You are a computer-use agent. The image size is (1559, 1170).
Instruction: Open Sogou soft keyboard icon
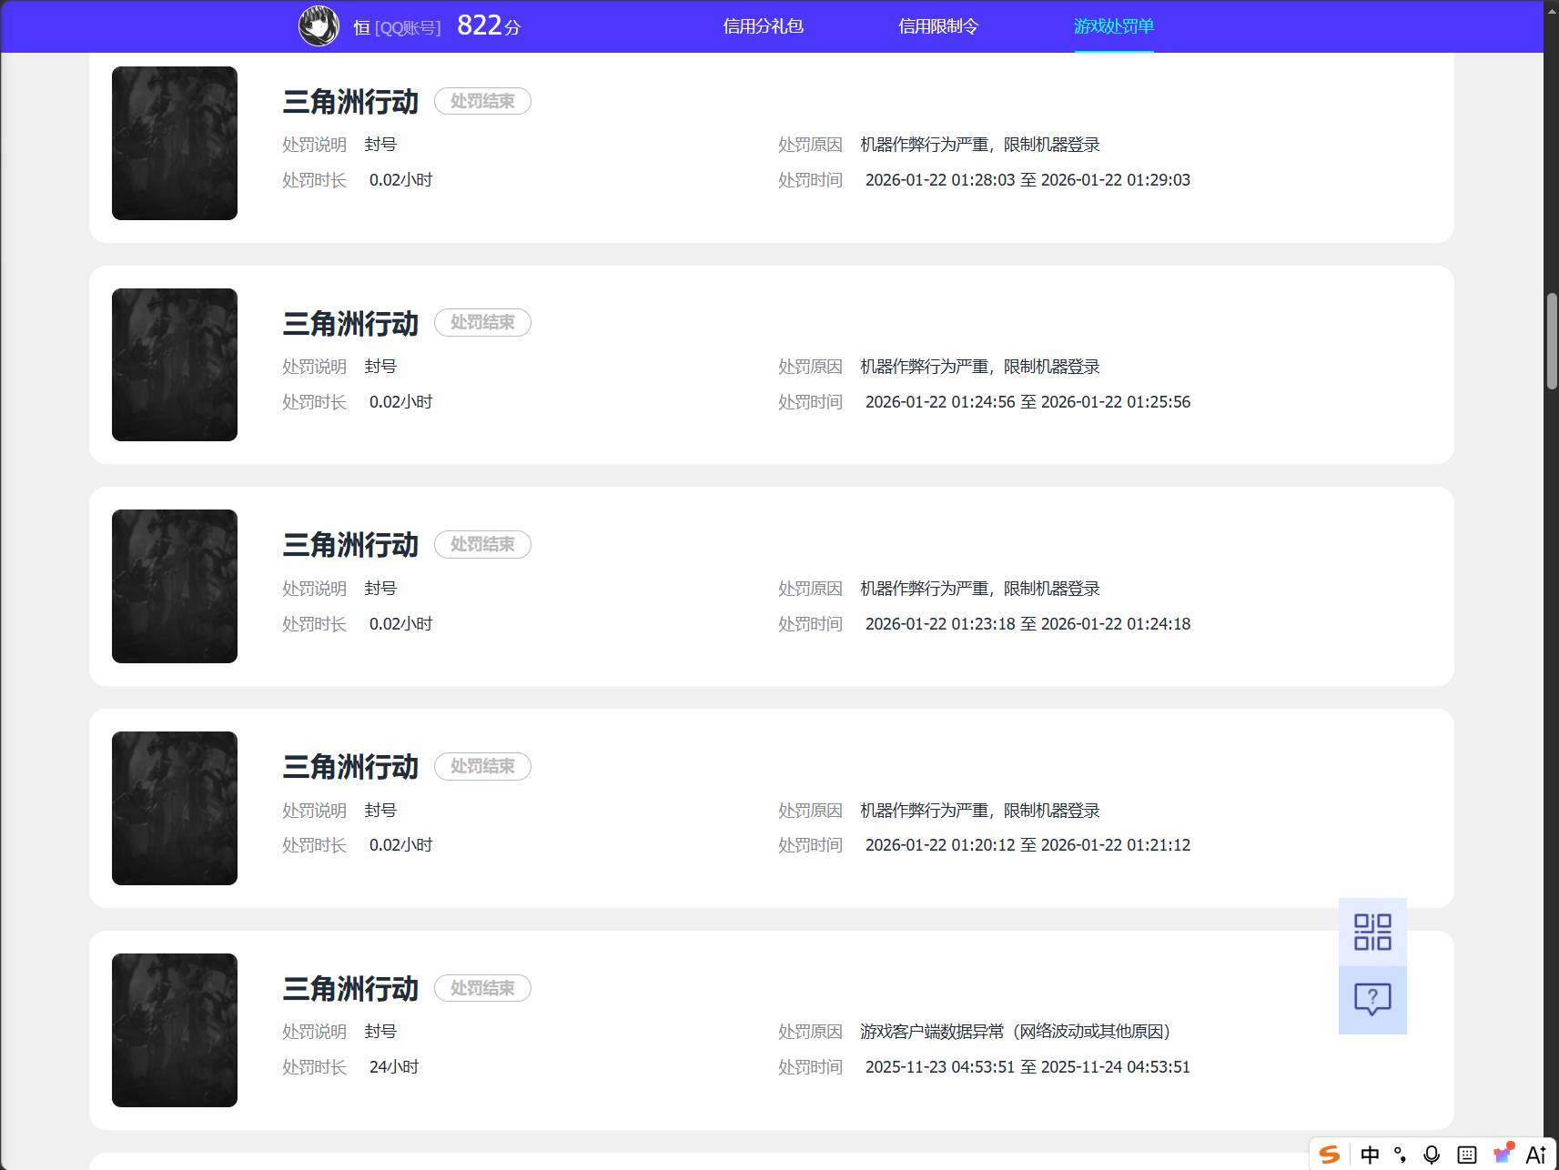(x=1466, y=1155)
